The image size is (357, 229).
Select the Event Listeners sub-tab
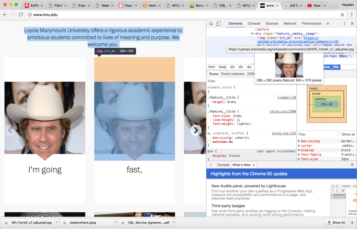(233, 74)
